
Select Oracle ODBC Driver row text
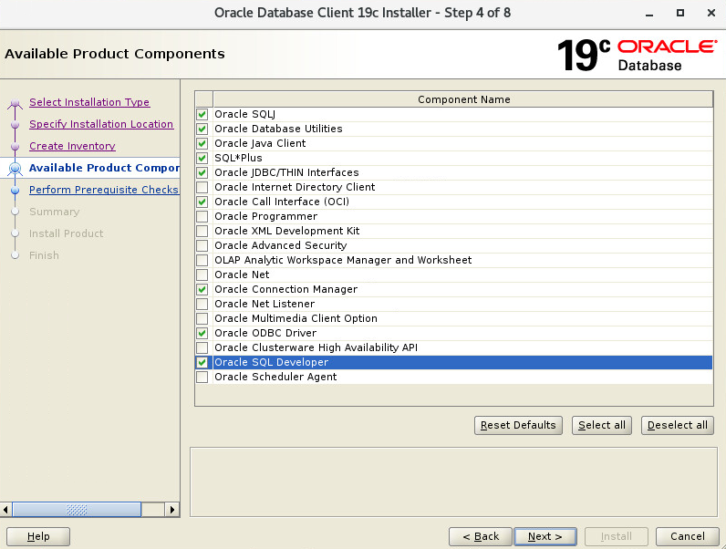click(265, 333)
